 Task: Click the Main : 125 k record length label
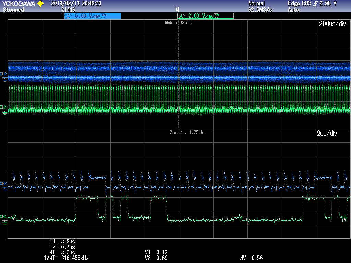click(178, 23)
